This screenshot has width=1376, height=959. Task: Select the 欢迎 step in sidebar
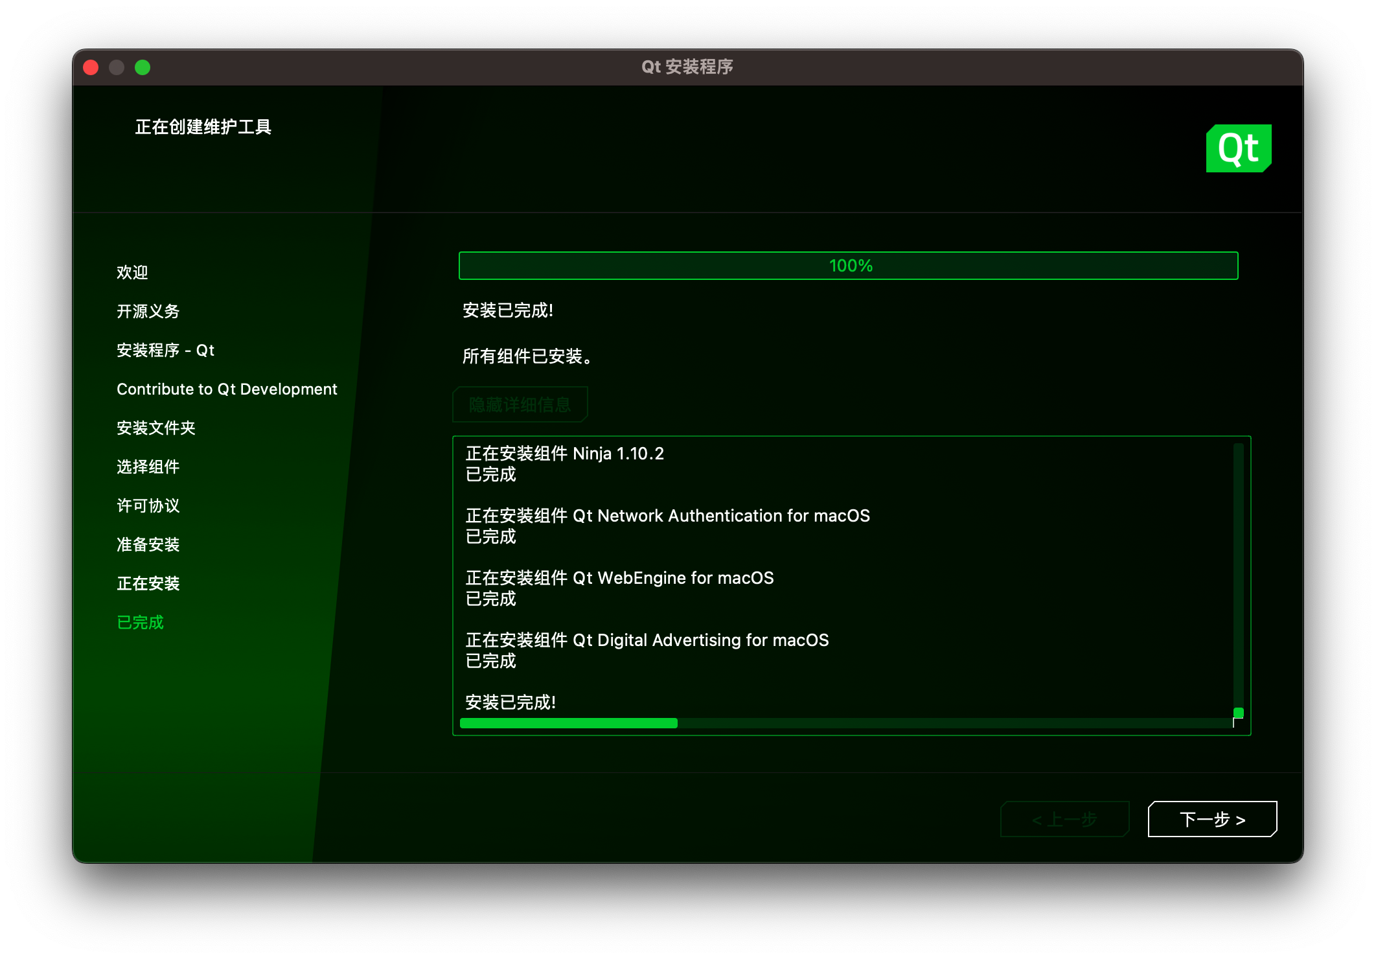(132, 272)
